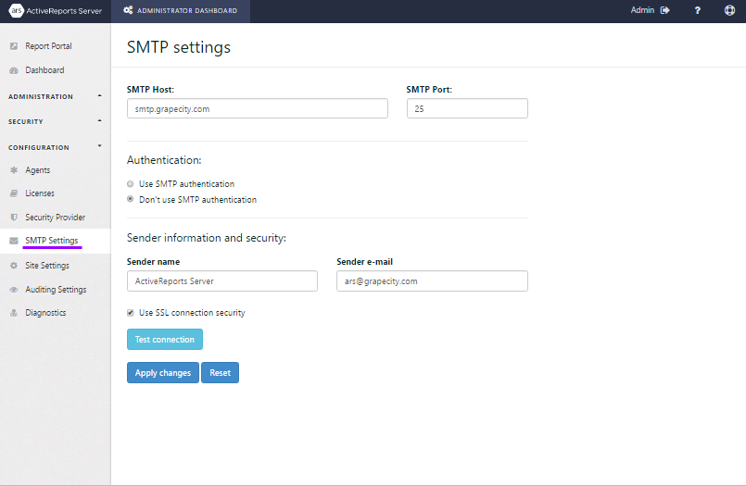Click the Report Portal sidebar icon
746x486 pixels.
tap(14, 46)
